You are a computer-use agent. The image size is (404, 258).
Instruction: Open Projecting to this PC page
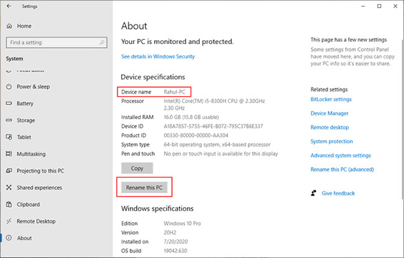pos(40,171)
